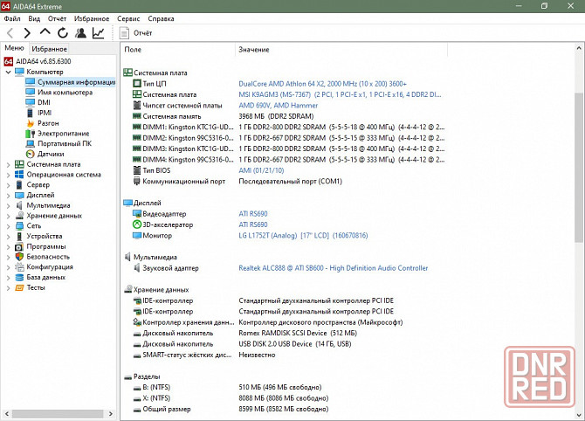Select the DMI tree item
Screen dimensions: 585x421
click(38, 102)
